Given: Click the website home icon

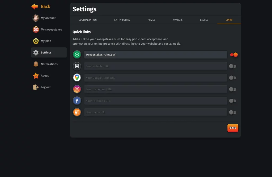Looking at the screenshot, I should click(x=77, y=66).
